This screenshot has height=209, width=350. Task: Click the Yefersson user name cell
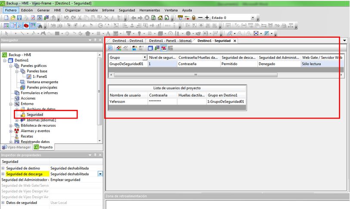coord(128,102)
